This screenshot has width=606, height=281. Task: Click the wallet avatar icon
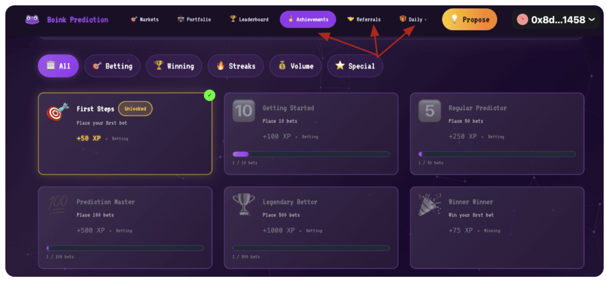[x=522, y=20]
